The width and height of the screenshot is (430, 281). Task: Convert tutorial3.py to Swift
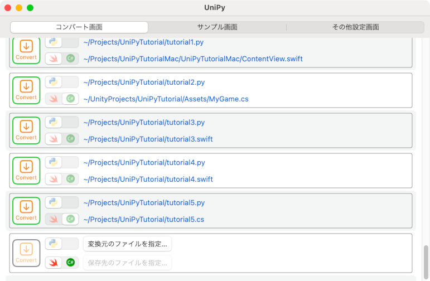[26, 130]
